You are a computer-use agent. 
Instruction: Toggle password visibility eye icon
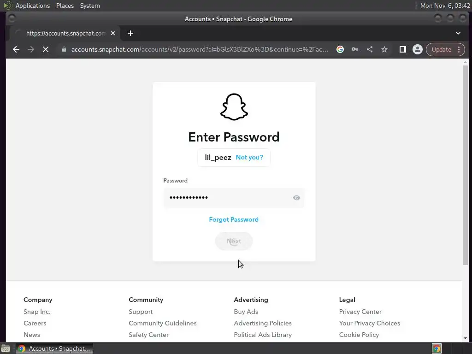[296, 198]
